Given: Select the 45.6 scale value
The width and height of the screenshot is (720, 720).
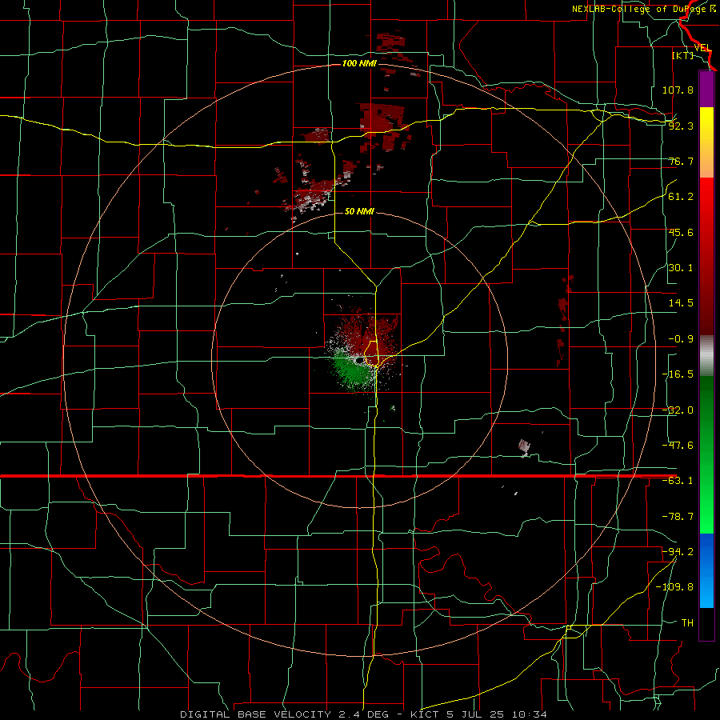Looking at the screenshot, I should [x=681, y=232].
